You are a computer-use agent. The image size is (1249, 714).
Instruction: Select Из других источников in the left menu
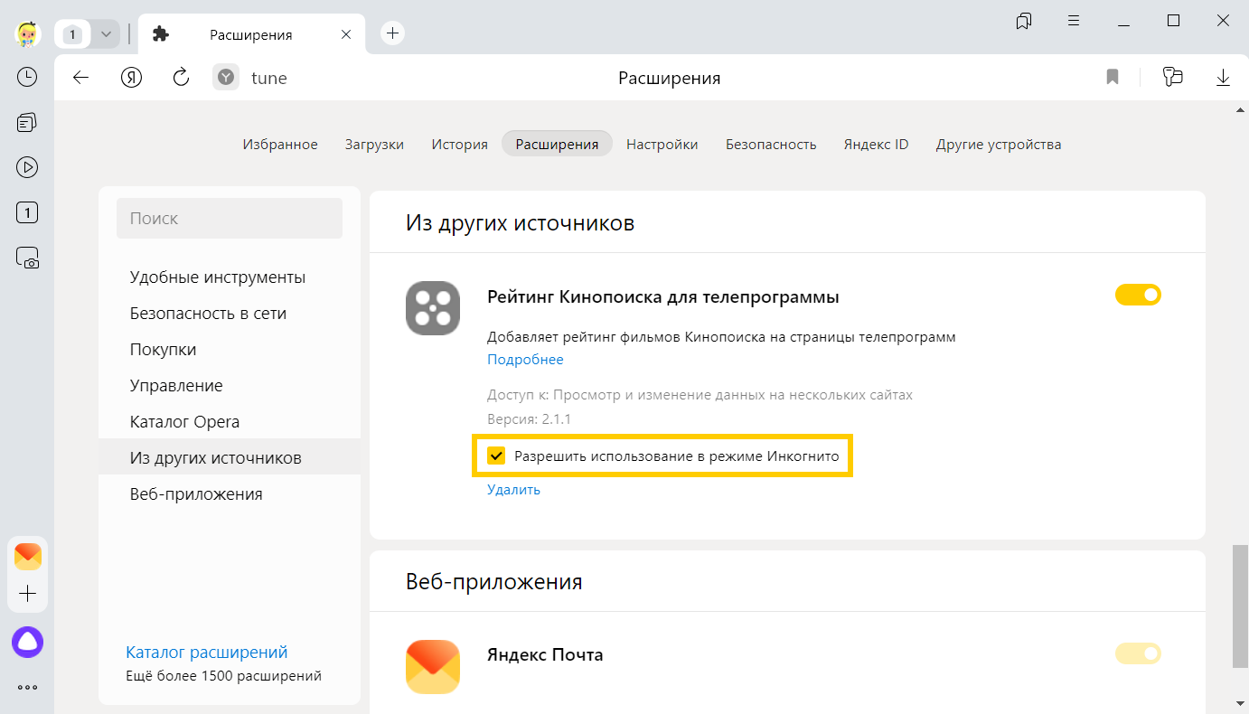[x=230, y=457]
